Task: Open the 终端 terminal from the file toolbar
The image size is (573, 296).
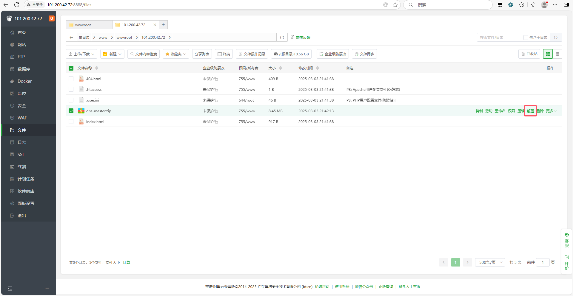Action: tap(224, 54)
